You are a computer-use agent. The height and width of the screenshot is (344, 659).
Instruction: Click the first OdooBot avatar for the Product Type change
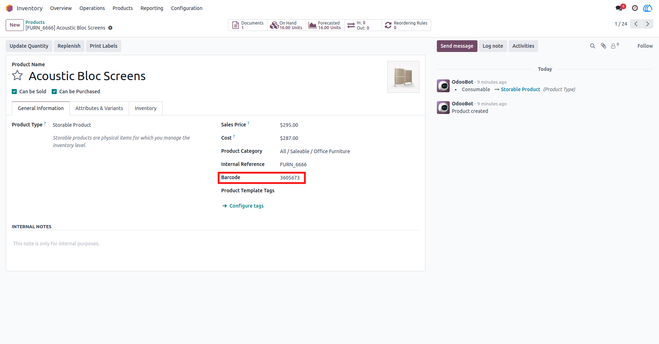443,86
